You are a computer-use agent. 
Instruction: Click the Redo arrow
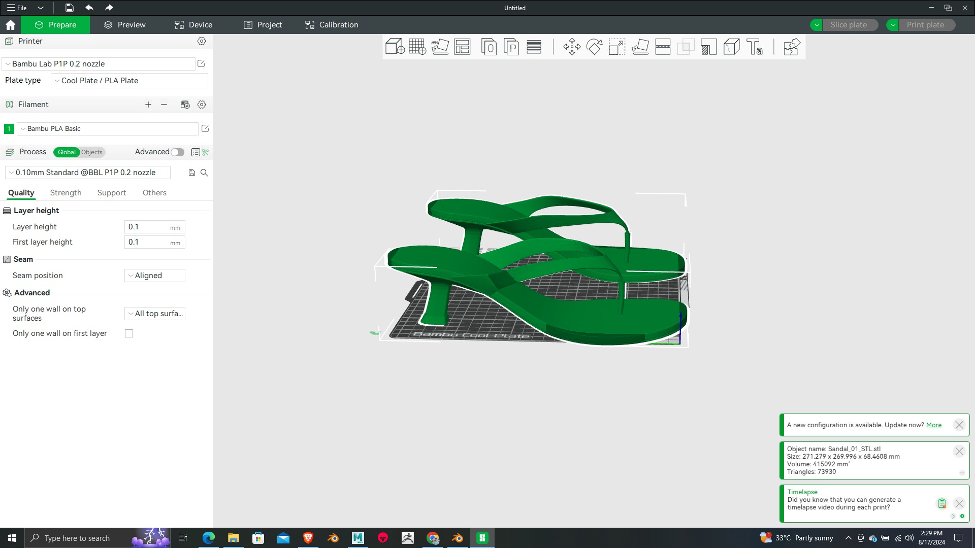(x=109, y=8)
